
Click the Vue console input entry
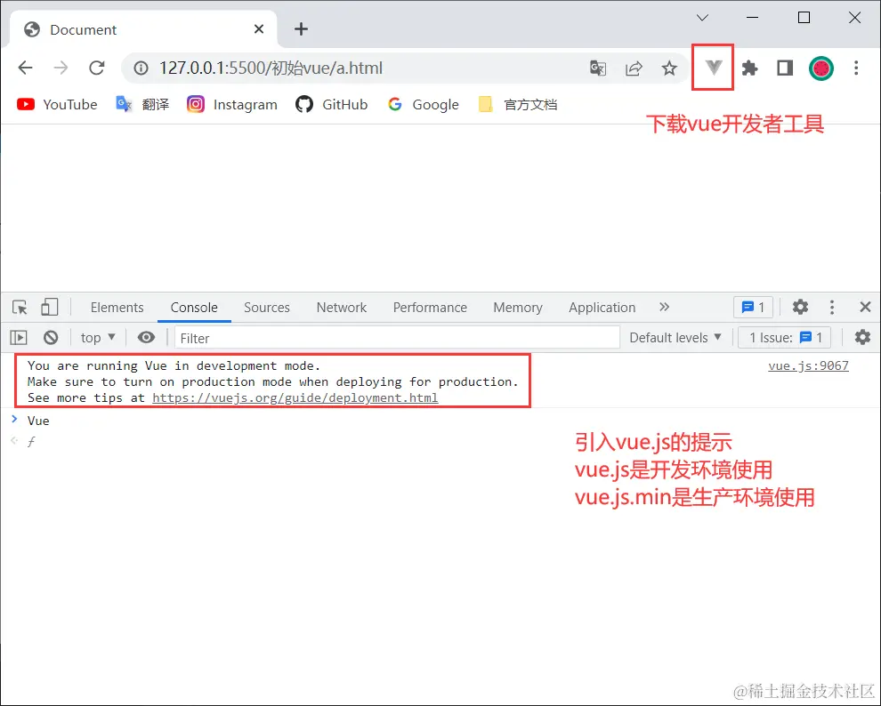pos(38,421)
